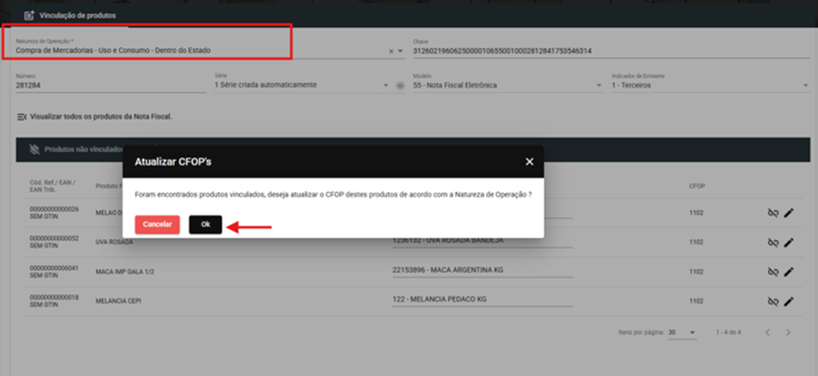The width and height of the screenshot is (818, 376).
Task: Click the Vinculação de produtos icon
Action: (30, 16)
